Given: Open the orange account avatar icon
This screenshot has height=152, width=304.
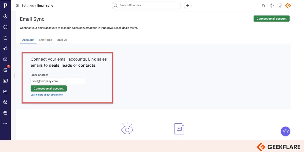Looking at the screenshot, I should coord(288,6).
